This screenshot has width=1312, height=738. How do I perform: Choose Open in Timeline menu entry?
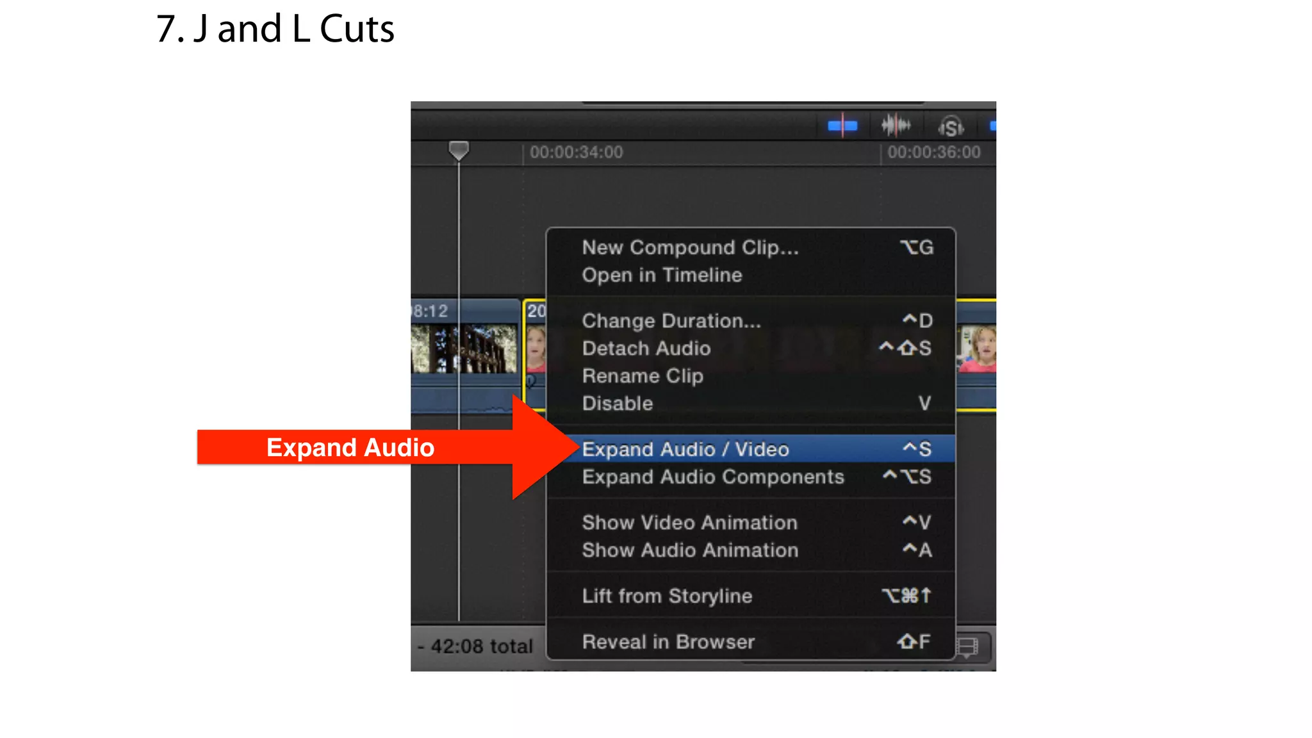(751, 275)
